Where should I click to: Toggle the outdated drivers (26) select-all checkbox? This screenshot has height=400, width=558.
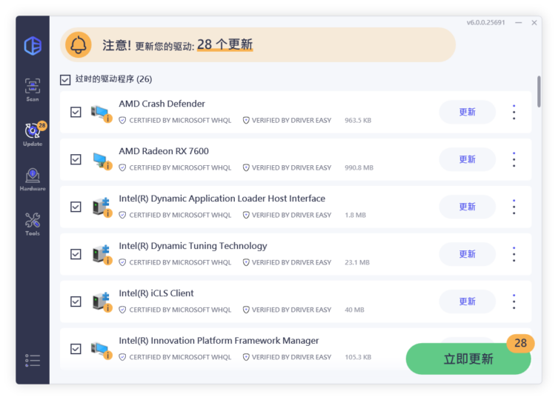[65, 79]
